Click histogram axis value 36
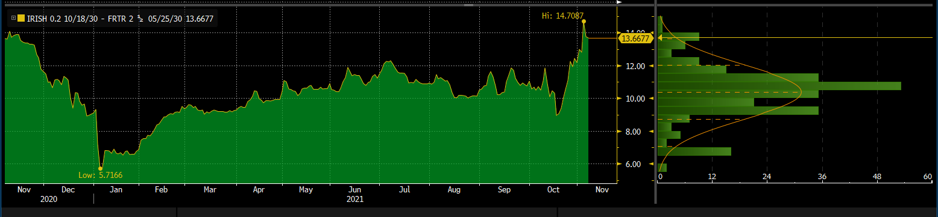 coord(822,177)
